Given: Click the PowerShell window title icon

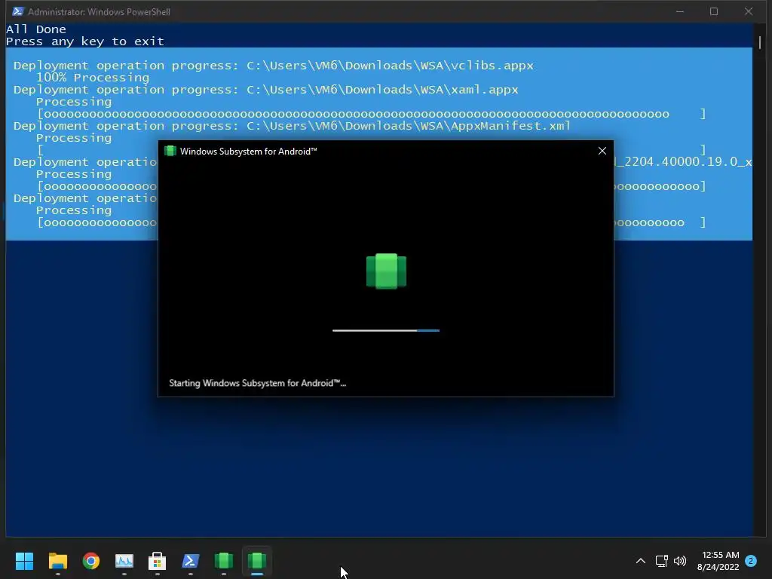Looking at the screenshot, I should (x=18, y=11).
